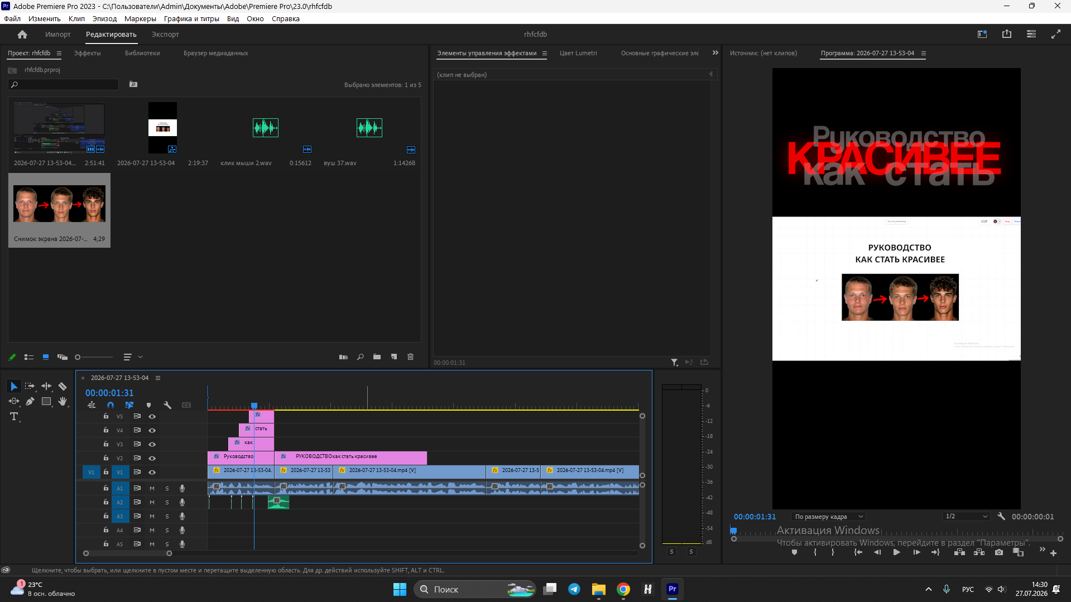Viewport: 1071px width, 602px height.
Task: Create new bin in project panel
Action: [x=377, y=357]
